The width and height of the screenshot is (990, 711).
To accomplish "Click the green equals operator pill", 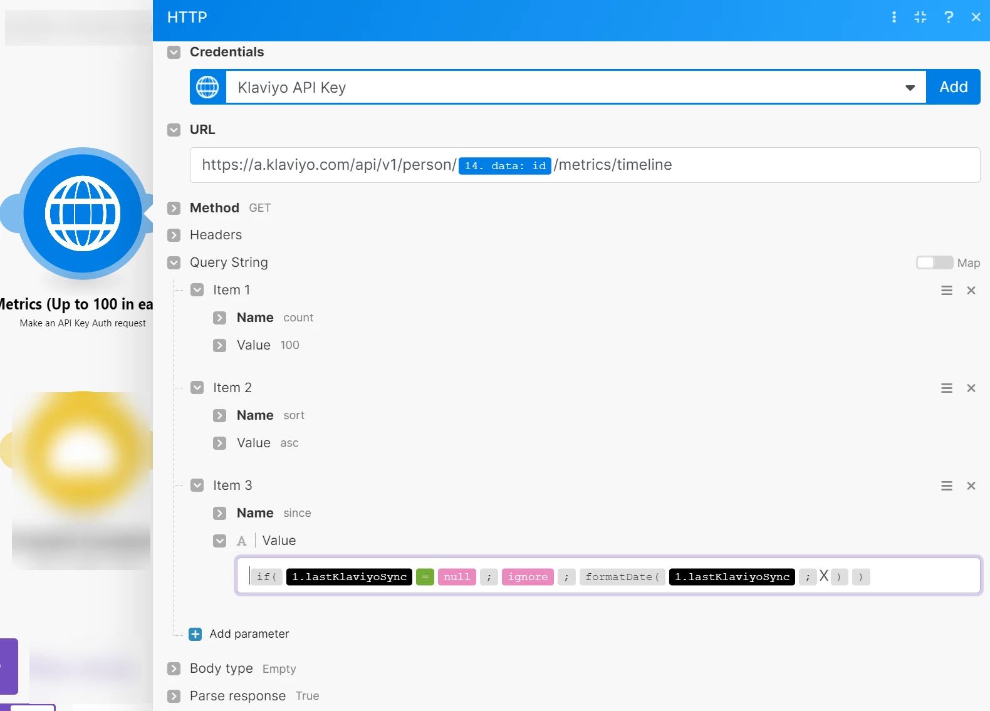I will 425,577.
